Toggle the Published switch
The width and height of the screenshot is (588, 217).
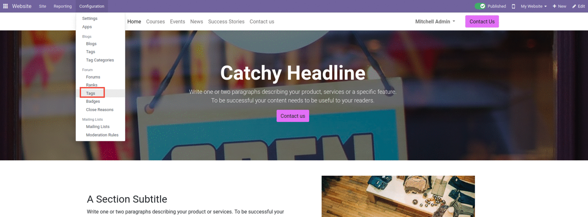pos(480,6)
